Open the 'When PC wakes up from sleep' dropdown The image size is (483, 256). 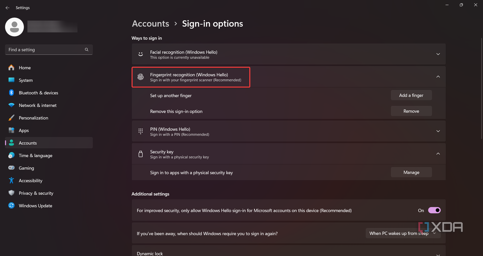point(403,233)
